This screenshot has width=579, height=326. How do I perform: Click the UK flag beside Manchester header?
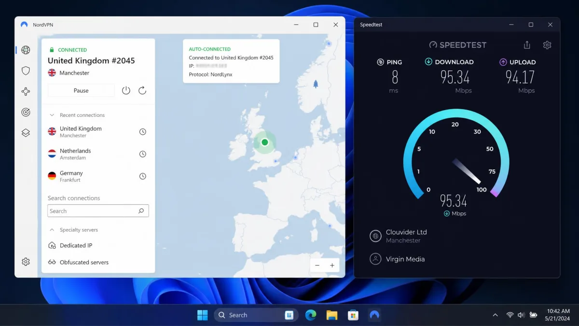tap(52, 73)
